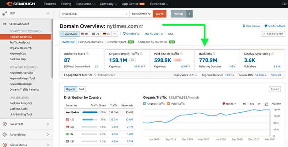Open the Root Domain dropdown

pyautogui.click(x=141, y=14)
